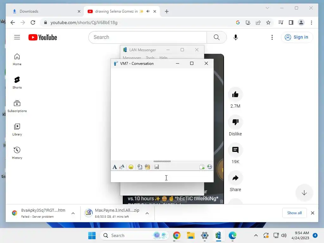Send a folder via the conversation toolbar
Screen dimensions: 324x243
tap(147, 167)
